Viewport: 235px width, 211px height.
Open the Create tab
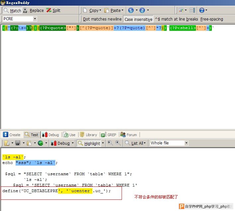coord(12,135)
